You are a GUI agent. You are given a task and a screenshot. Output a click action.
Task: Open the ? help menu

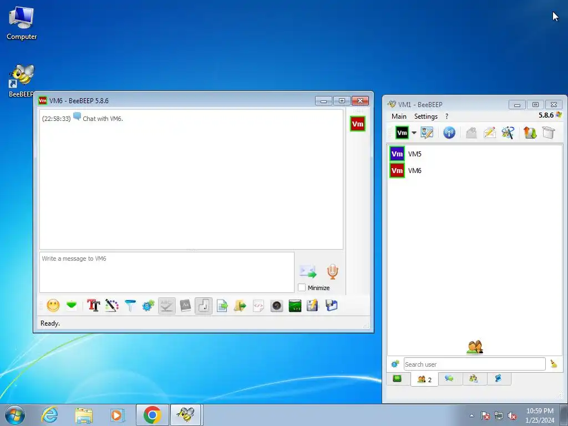(x=447, y=116)
